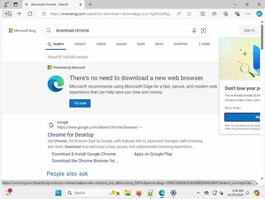Open the green chart app on taskbar
The width and height of the screenshot is (265, 199).
point(150,193)
